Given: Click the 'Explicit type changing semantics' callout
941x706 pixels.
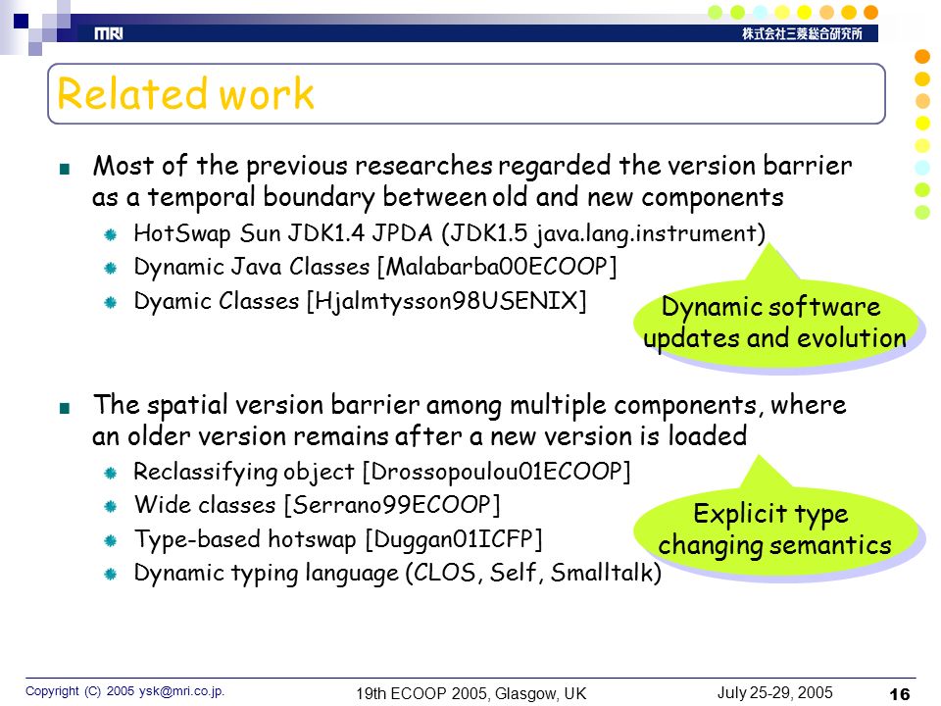Looking at the screenshot, I should point(774,529).
